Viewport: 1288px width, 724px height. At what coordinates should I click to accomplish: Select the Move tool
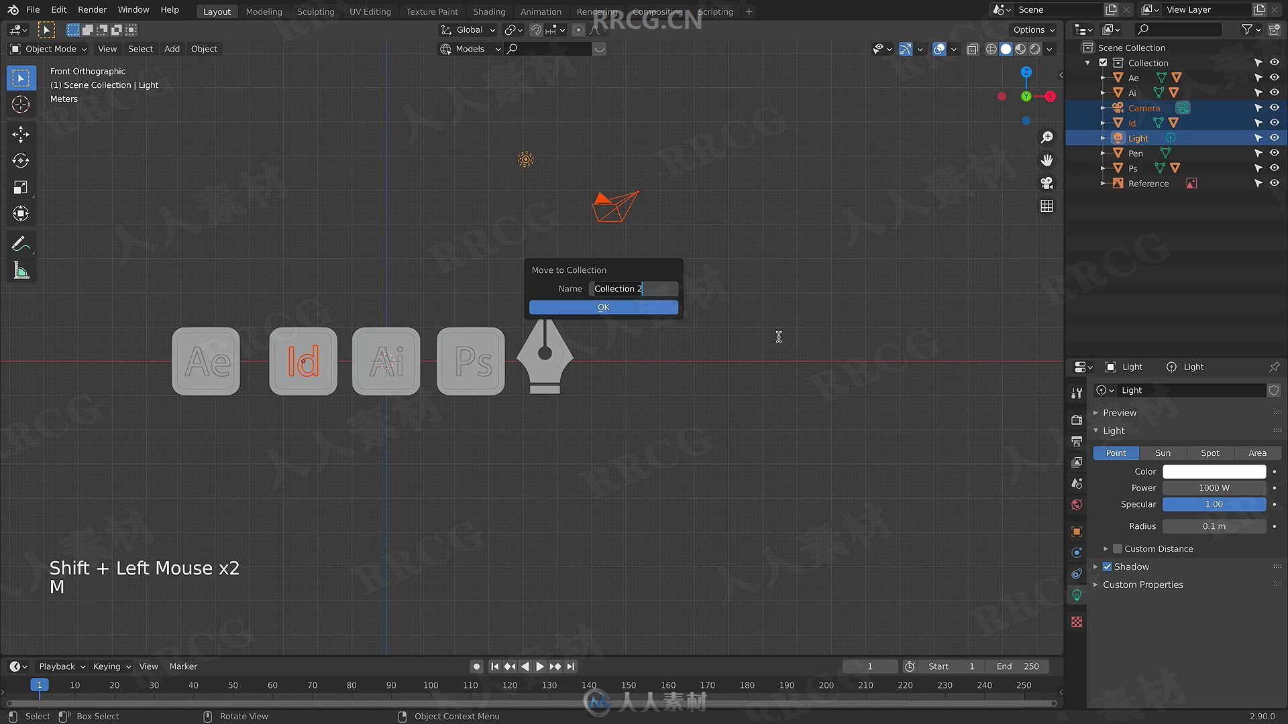(21, 135)
